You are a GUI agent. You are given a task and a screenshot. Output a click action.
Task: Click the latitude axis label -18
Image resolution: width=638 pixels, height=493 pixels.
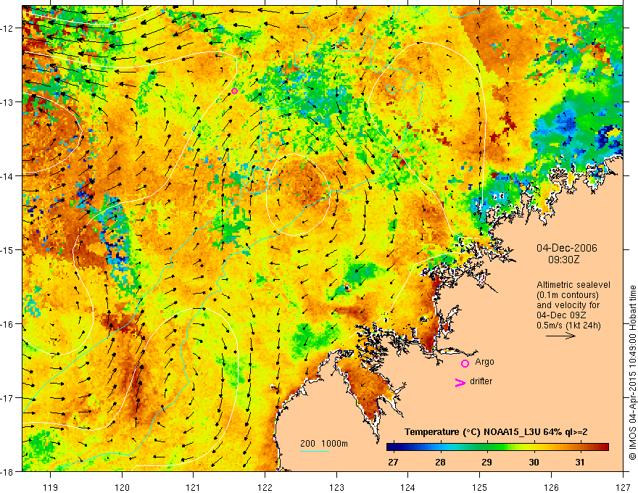coord(8,471)
